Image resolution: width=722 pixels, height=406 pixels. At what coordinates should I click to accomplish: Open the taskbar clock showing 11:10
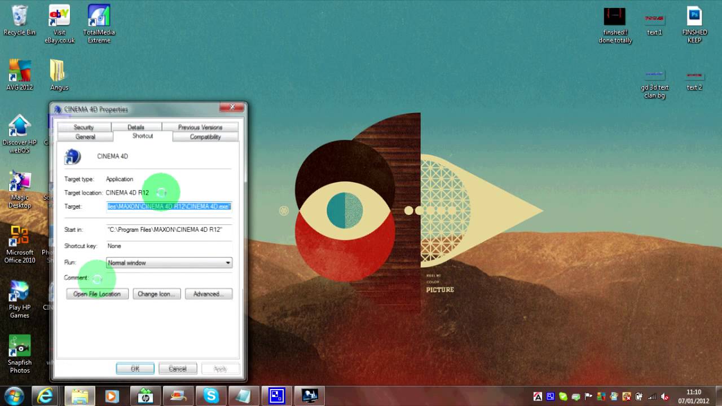pos(694,396)
